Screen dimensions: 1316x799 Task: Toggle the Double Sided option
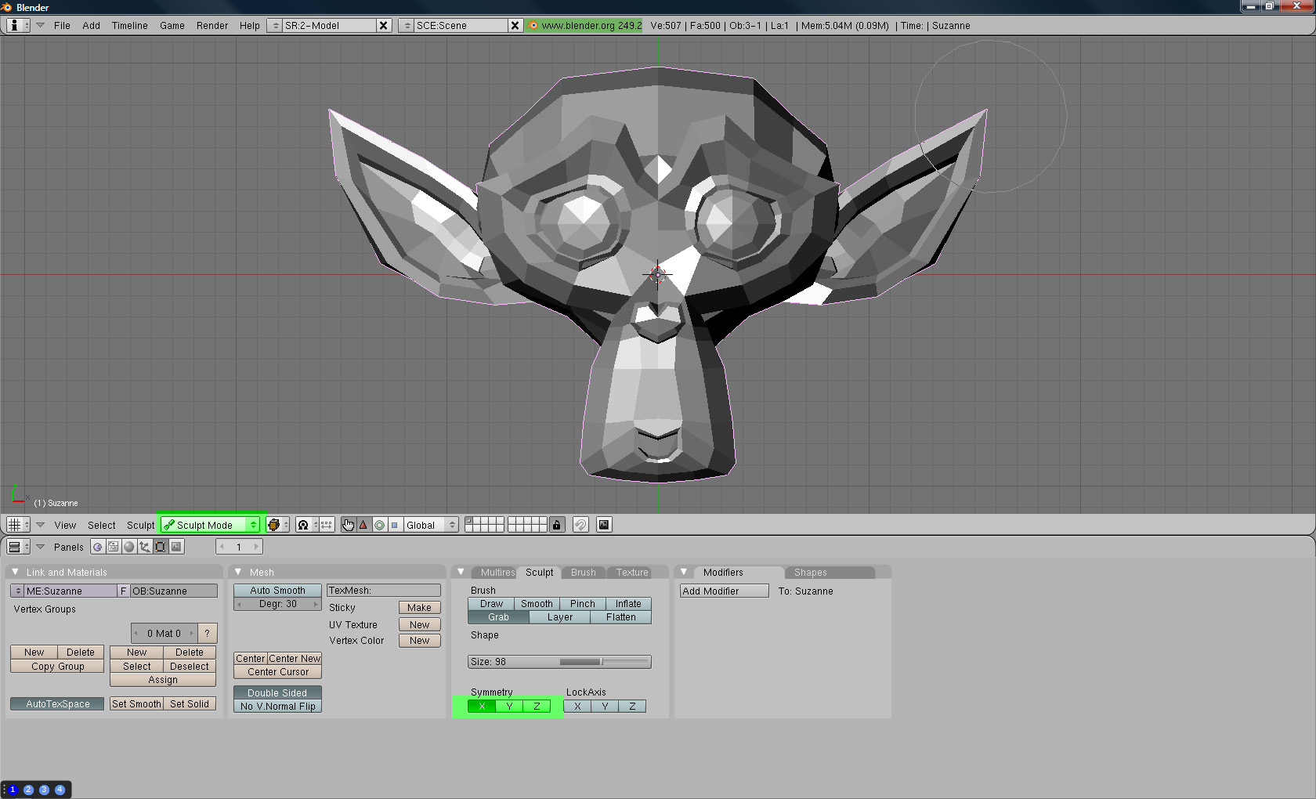[x=277, y=693]
